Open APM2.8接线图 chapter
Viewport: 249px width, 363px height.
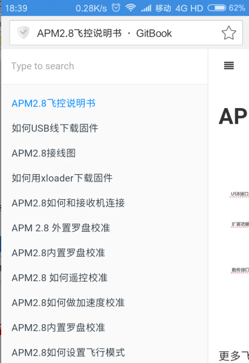click(44, 153)
